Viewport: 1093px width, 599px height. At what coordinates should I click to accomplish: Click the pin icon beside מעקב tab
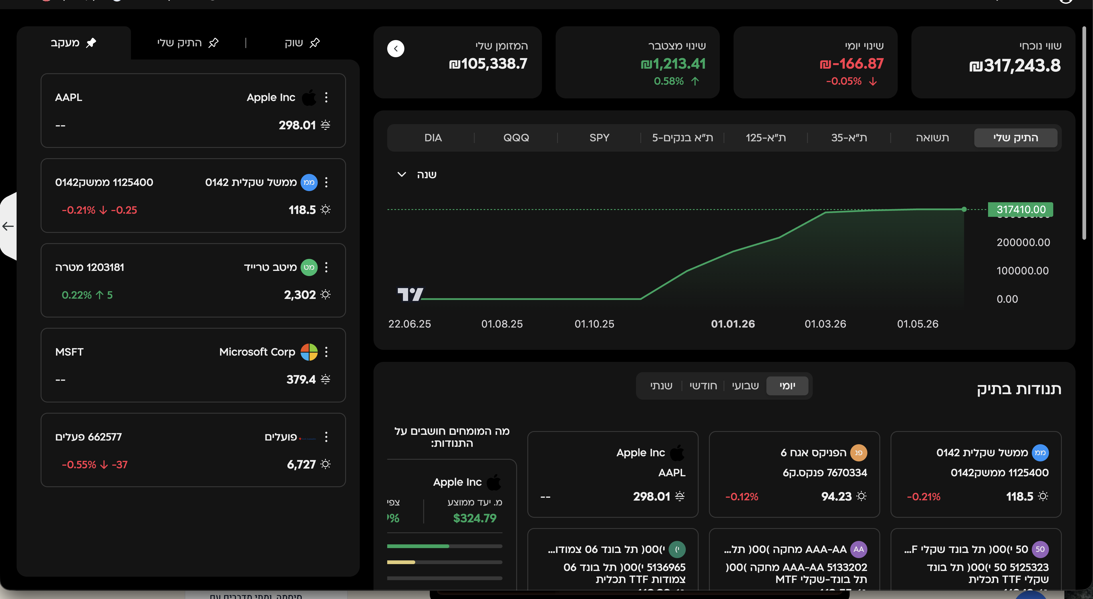(91, 43)
